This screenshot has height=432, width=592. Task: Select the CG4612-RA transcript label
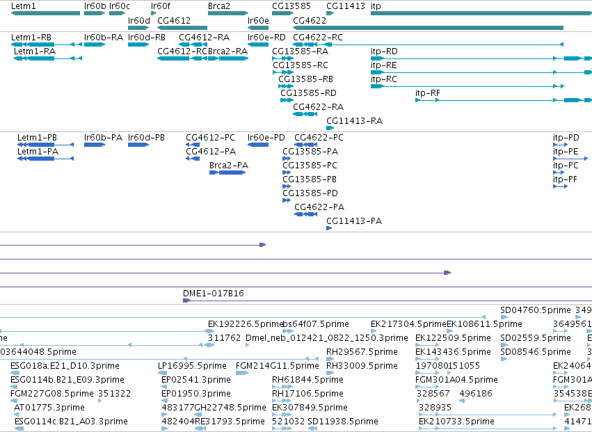[x=205, y=38]
